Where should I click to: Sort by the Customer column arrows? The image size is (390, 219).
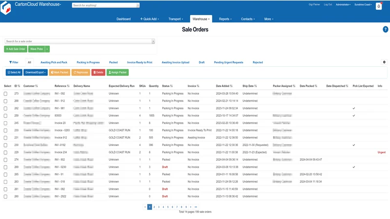[37, 86]
